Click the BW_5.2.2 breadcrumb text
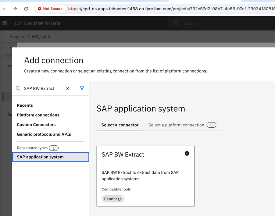This screenshot has height=216, width=275. coord(41,37)
